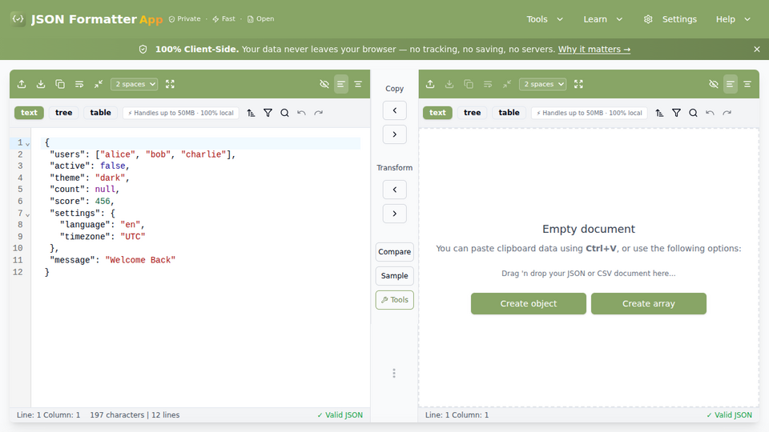
Task: Click the right editor sort icon
Action: tap(659, 113)
